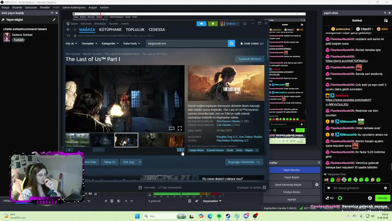Switch to the KÜTÜPHANE tab in Steam

pos(110,30)
